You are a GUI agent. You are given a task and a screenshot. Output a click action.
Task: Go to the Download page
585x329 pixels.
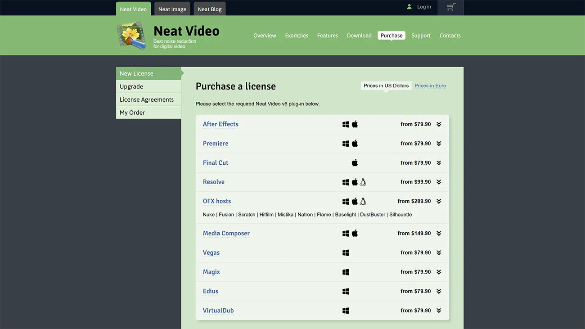[x=359, y=36]
